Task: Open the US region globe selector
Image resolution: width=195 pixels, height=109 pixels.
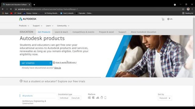Action: pos(170,19)
